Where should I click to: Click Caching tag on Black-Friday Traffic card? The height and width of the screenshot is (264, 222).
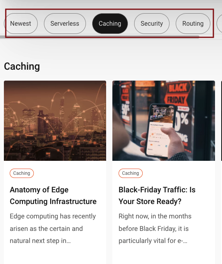[131, 173]
